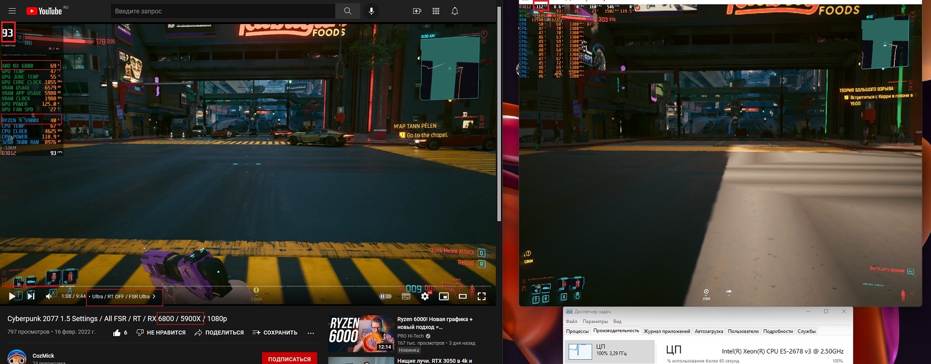The width and height of the screenshot is (931, 364).
Task: Mute the YouTube player volume
Action: click(x=50, y=296)
